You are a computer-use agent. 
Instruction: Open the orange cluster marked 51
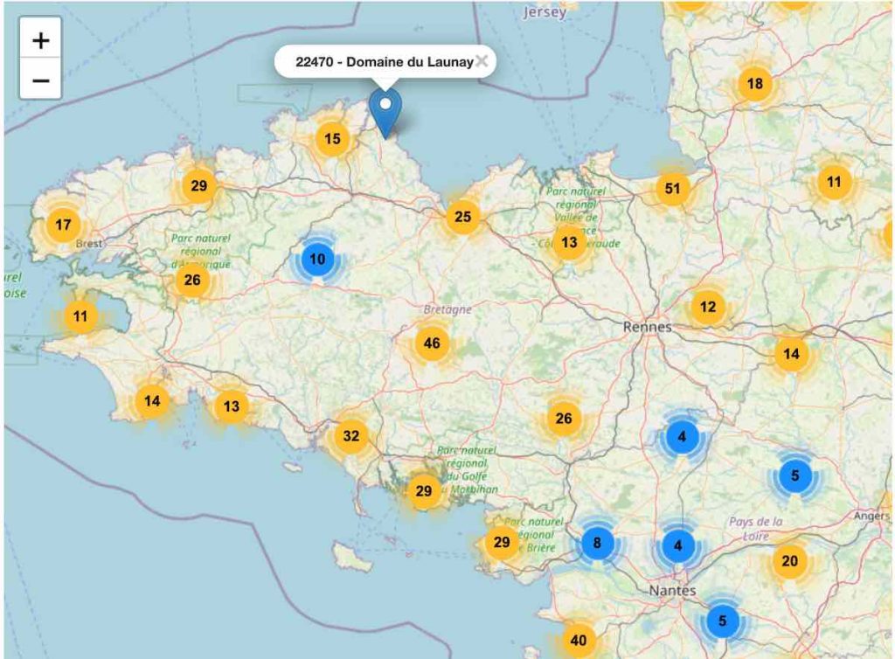(x=672, y=188)
